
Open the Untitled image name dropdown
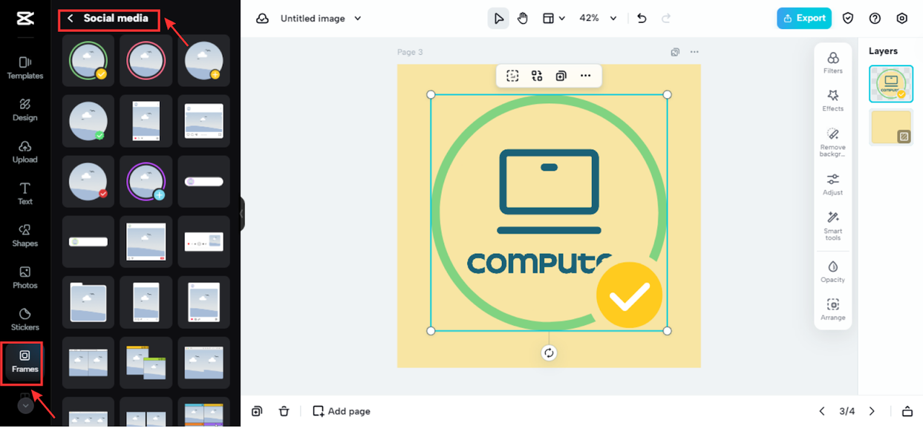click(321, 19)
